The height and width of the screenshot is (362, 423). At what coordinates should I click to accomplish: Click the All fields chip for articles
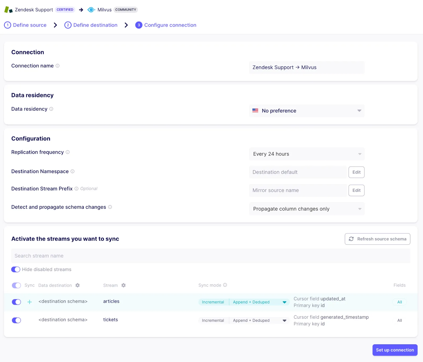(399, 302)
